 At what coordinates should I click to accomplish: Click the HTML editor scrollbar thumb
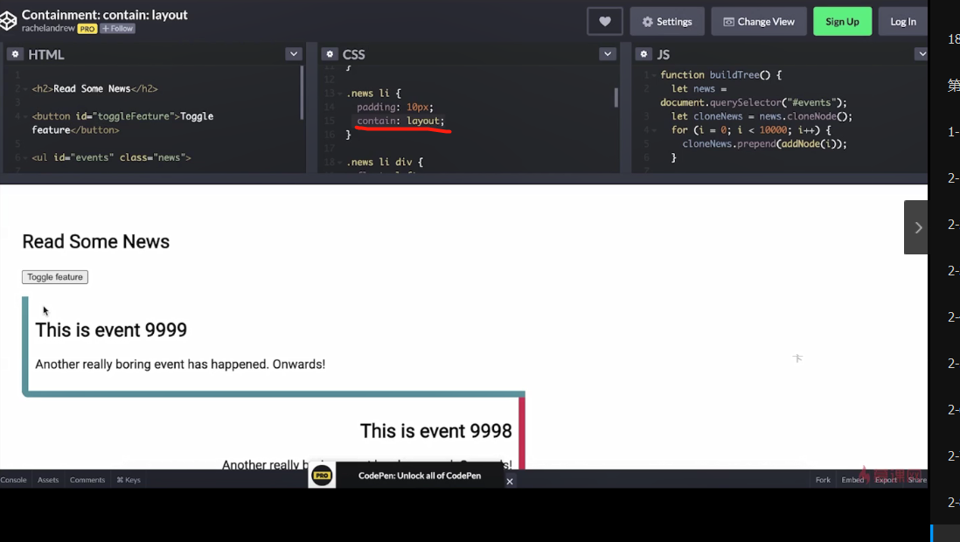tap(302, 92)
